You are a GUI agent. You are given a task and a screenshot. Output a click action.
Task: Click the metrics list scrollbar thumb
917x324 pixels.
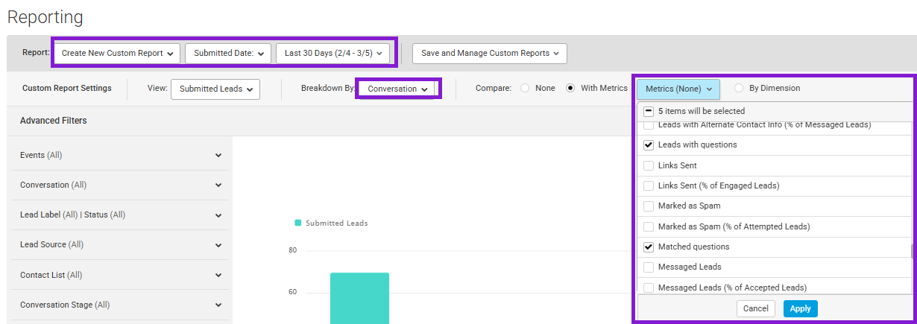click(913, 251)
